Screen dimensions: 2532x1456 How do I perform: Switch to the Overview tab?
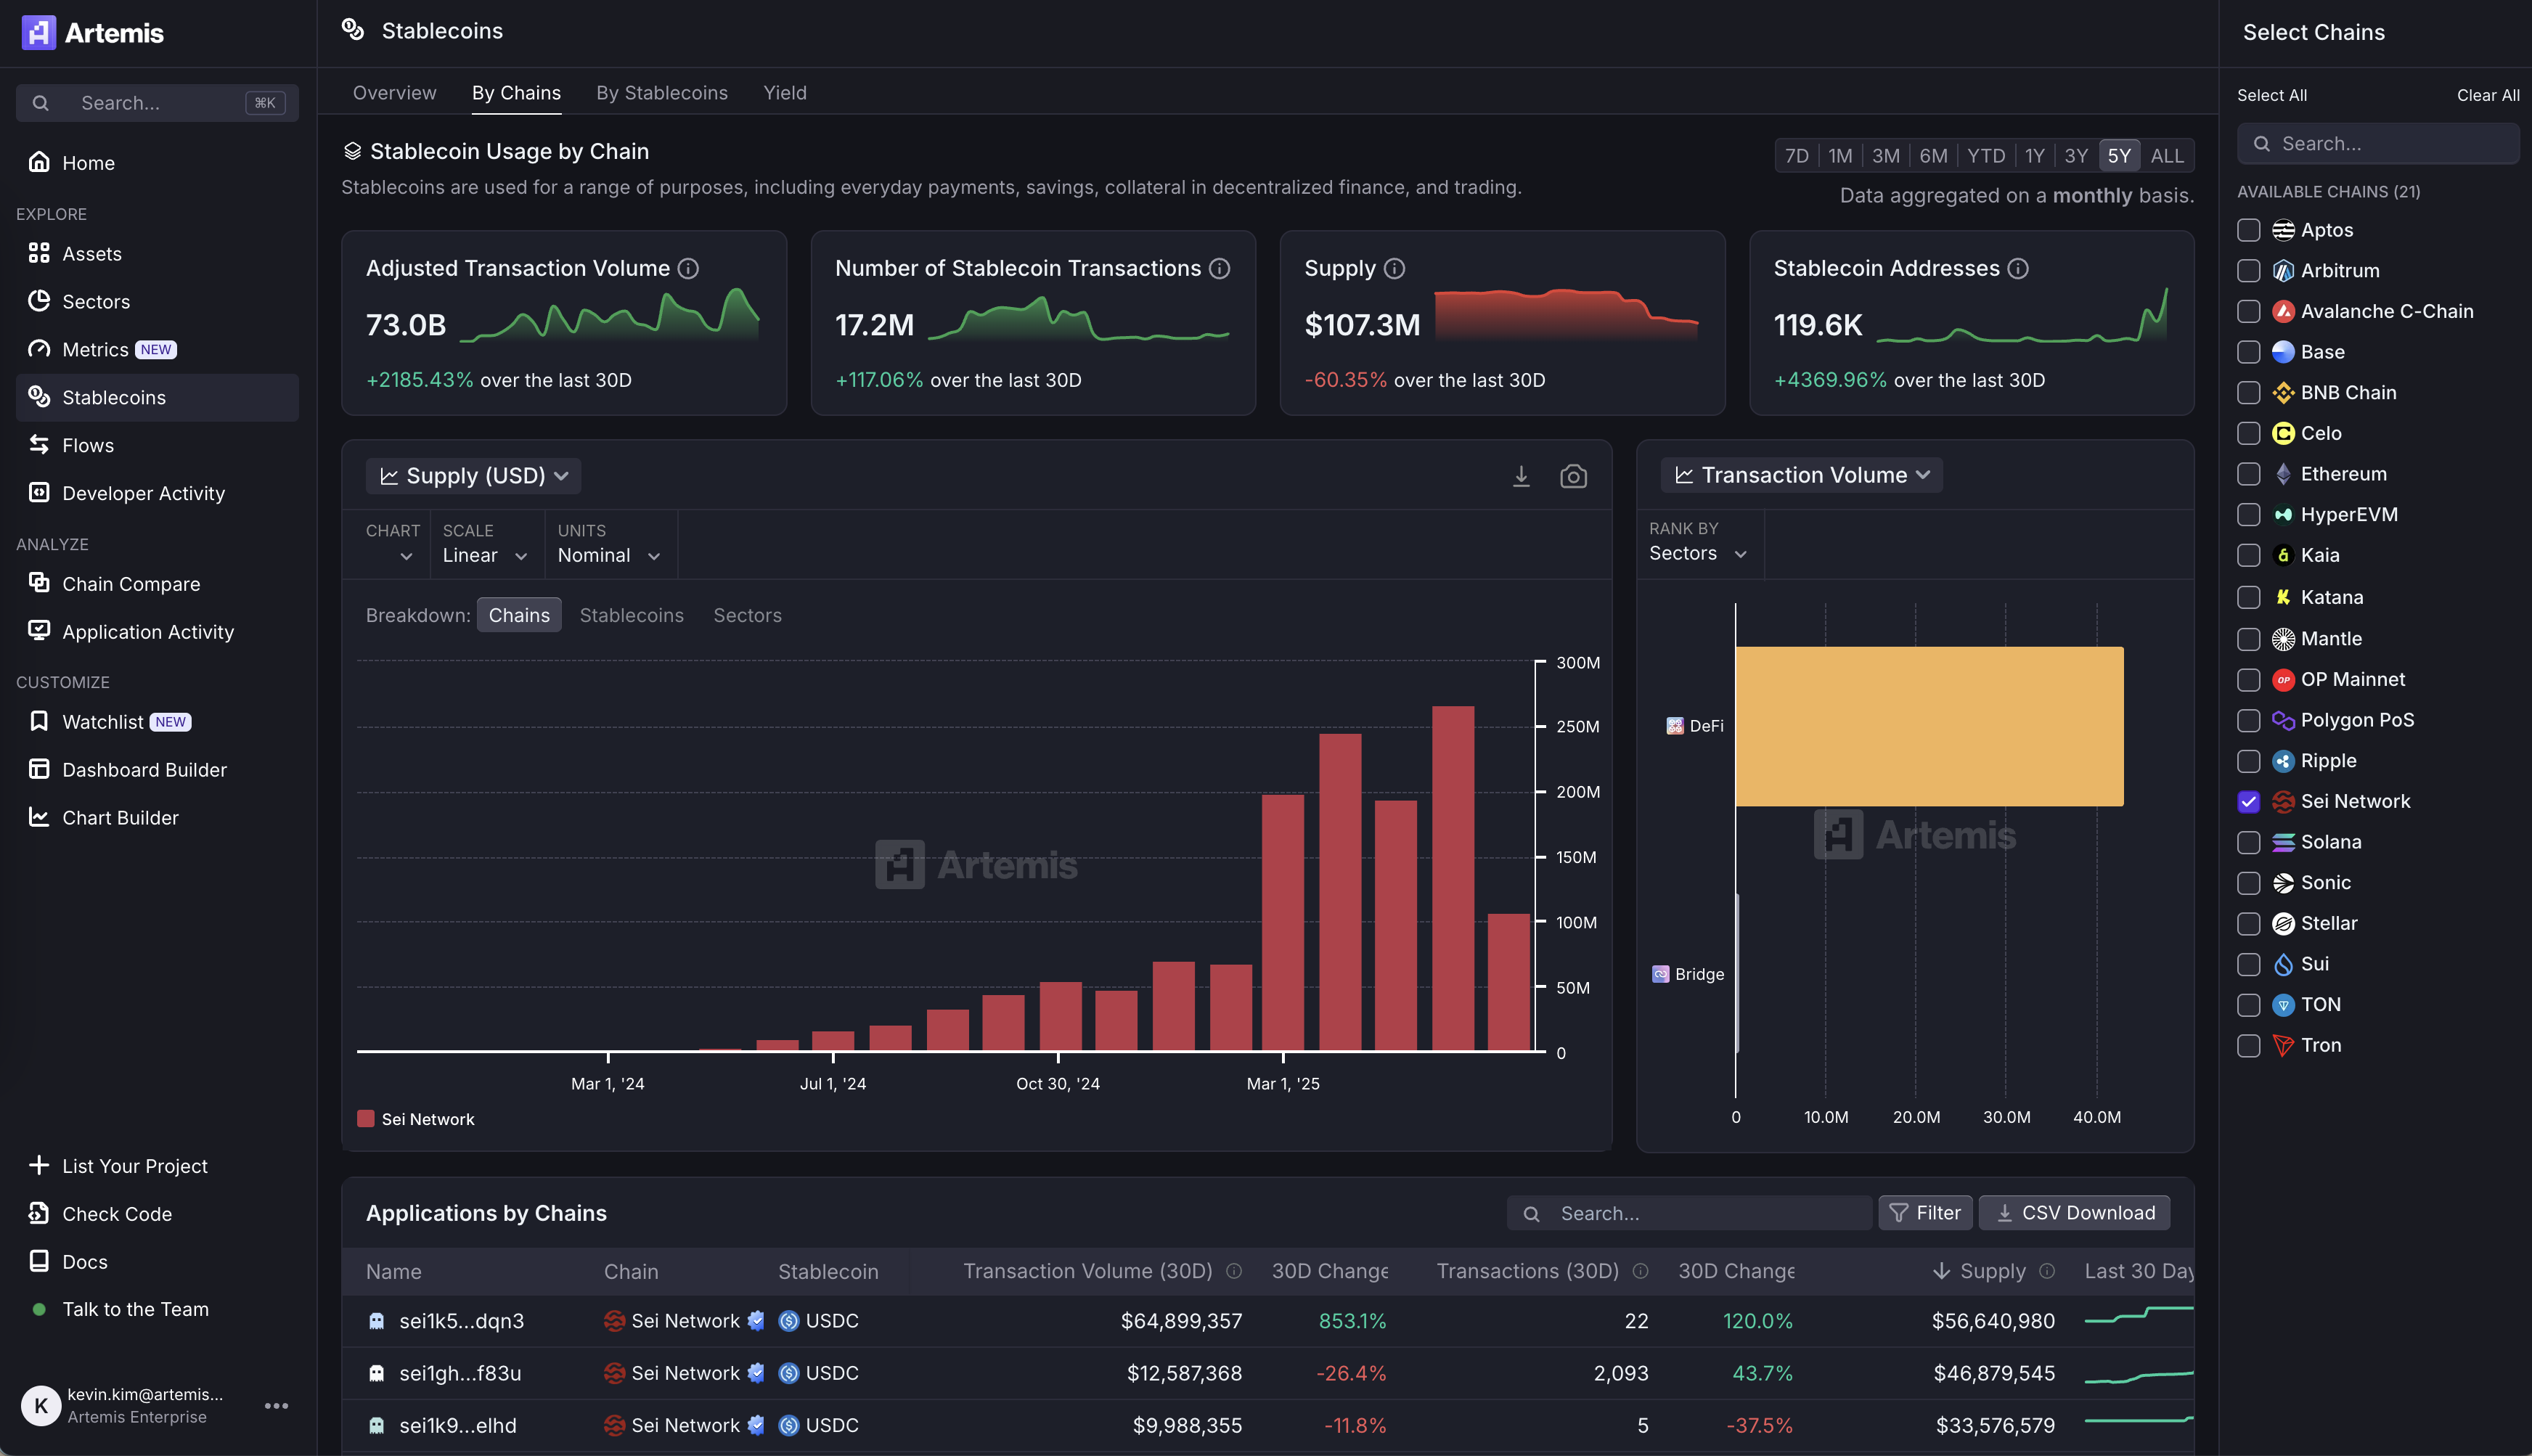click(x=394, y=92)
